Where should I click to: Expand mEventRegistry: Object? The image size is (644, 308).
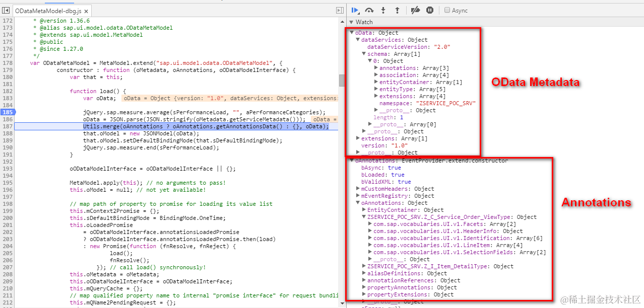pyautogui.click(x=358, y=196)
